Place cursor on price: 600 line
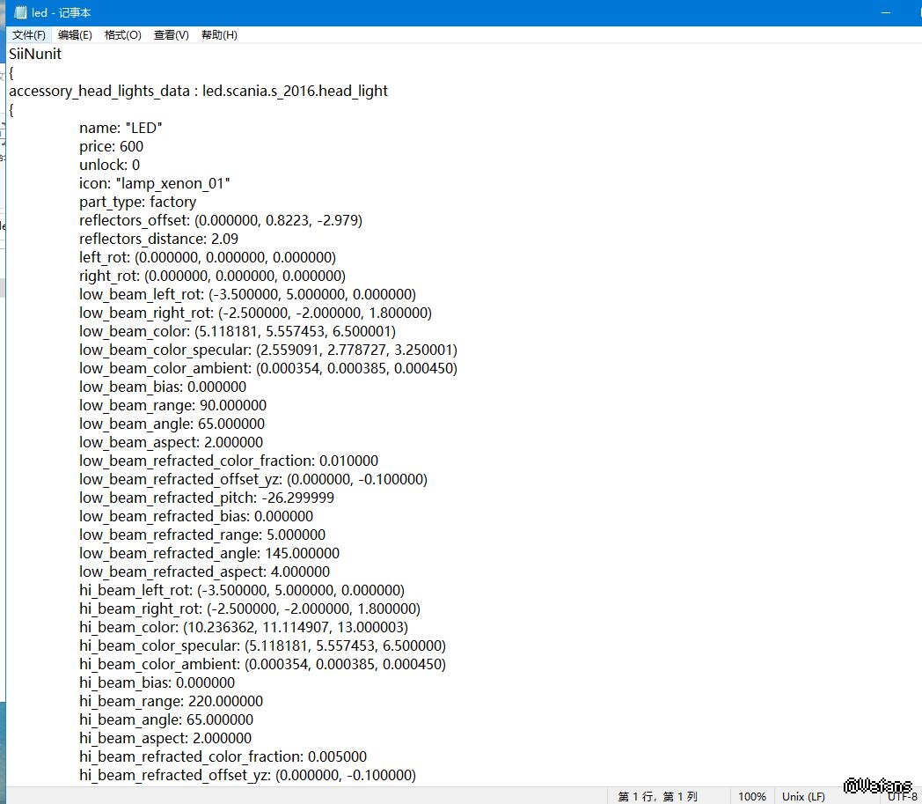Image resolution: width=922 pixels, height=804 pixels. coord(111,146)
